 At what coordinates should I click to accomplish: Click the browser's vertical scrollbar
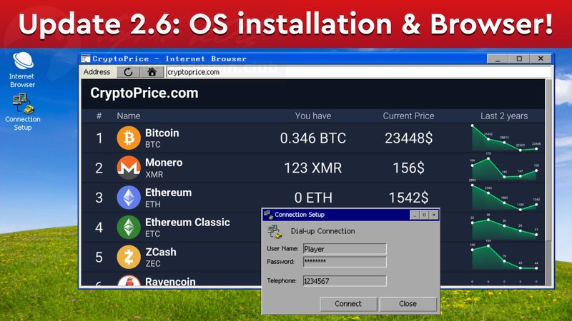(x=548, y=178)
